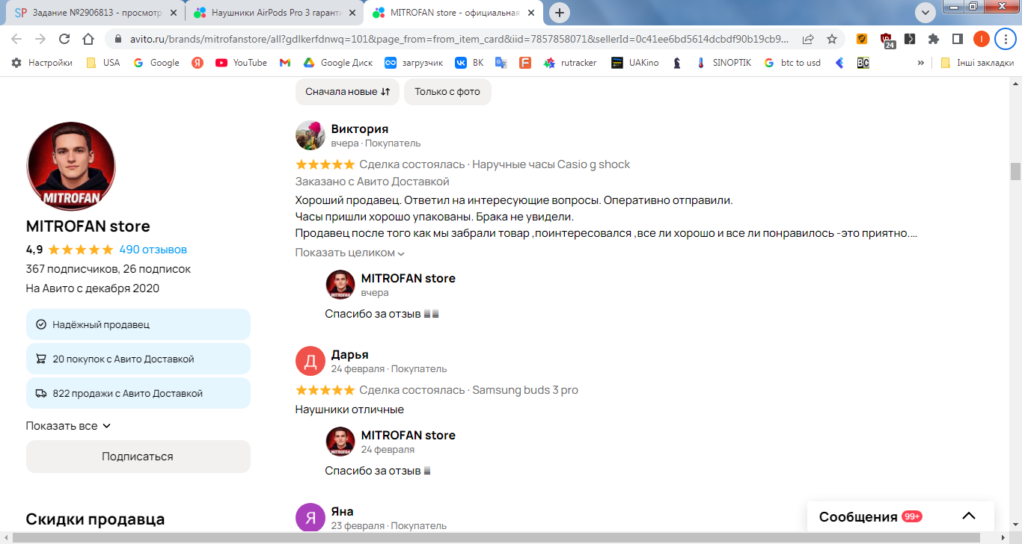1022x544 pixels.
Task: Open the SINOPTIK bookmark
Action: 723,63
